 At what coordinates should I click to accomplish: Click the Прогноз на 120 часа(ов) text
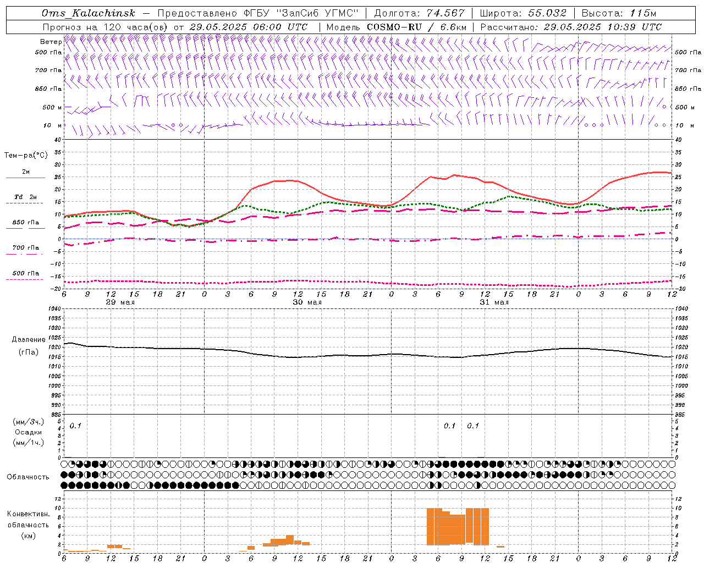106,27
